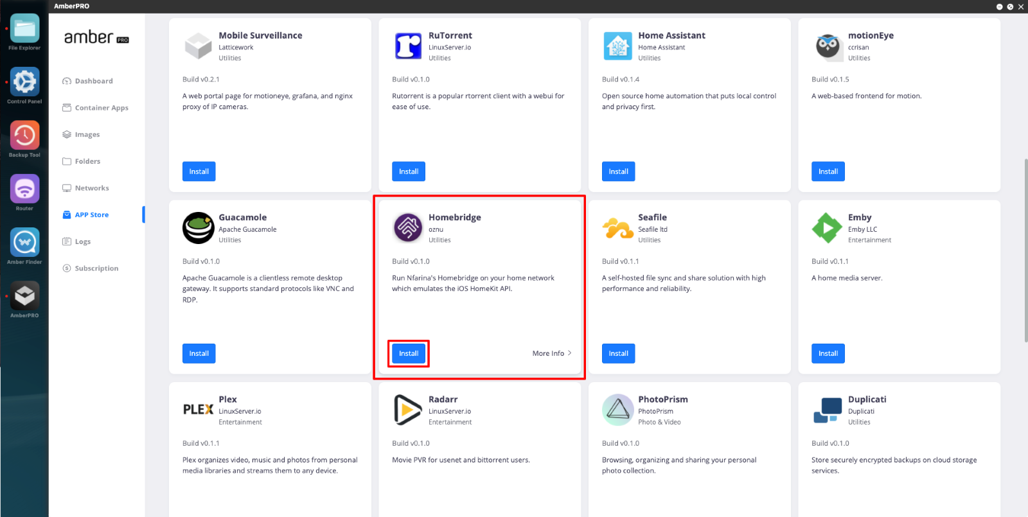
Task: Click the Duplicati title text
Action: [867, 399]
